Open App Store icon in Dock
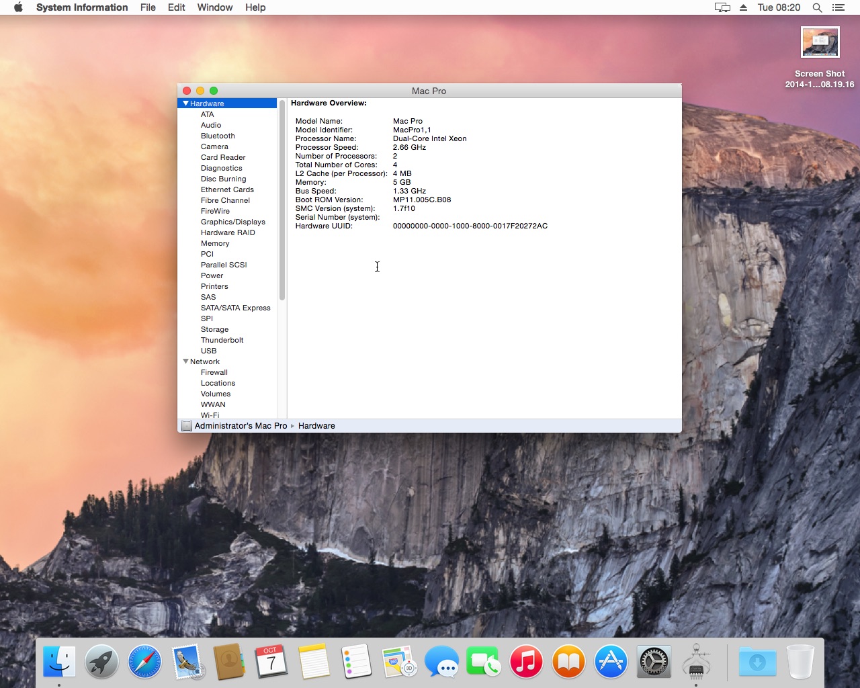Image resolution: width=860 pixels, height=688 pixels. coord(611,662)
